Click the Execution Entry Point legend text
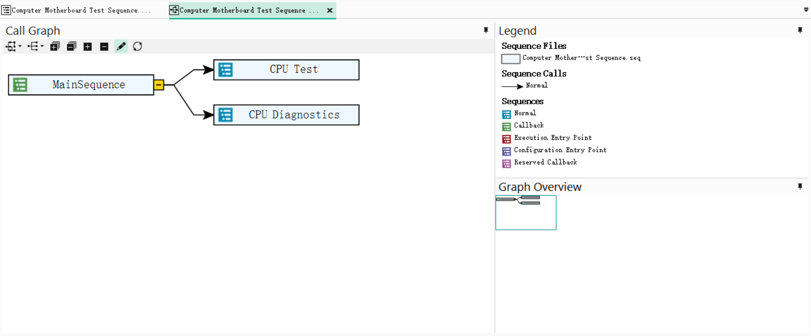The height and width of the screenshot is (336, 811). (553, 138)
